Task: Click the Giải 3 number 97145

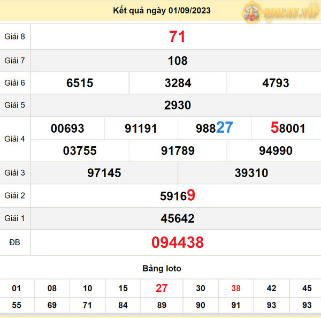Action: pos(104,173)
